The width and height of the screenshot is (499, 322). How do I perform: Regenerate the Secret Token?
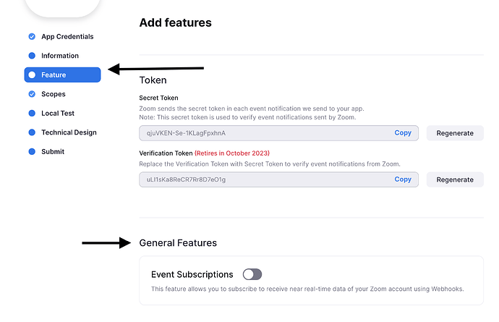(x=455, y=133)
